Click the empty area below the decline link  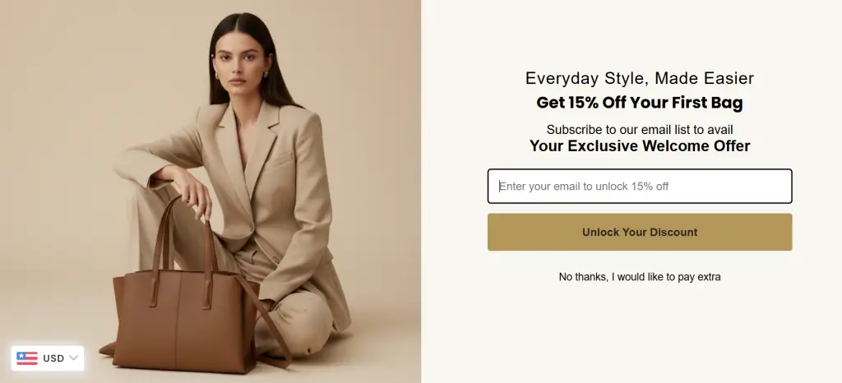[640, 333]
